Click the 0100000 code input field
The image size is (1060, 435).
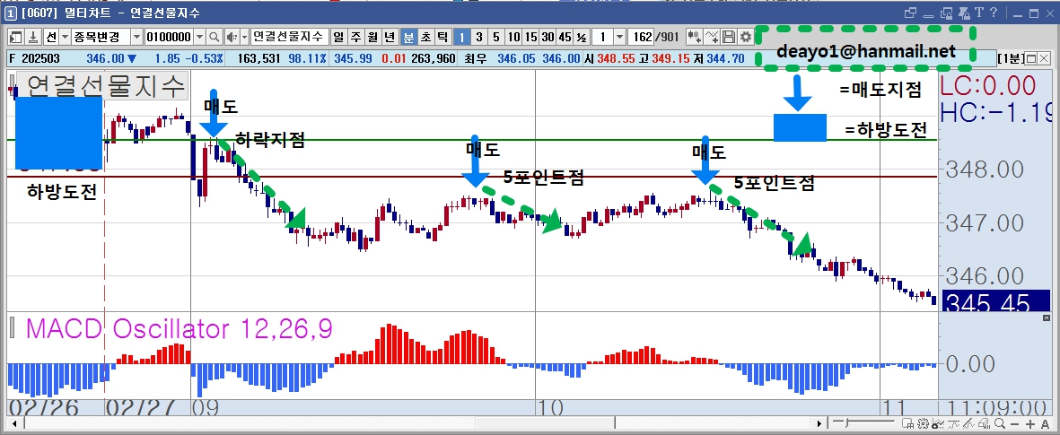(169, 37)
